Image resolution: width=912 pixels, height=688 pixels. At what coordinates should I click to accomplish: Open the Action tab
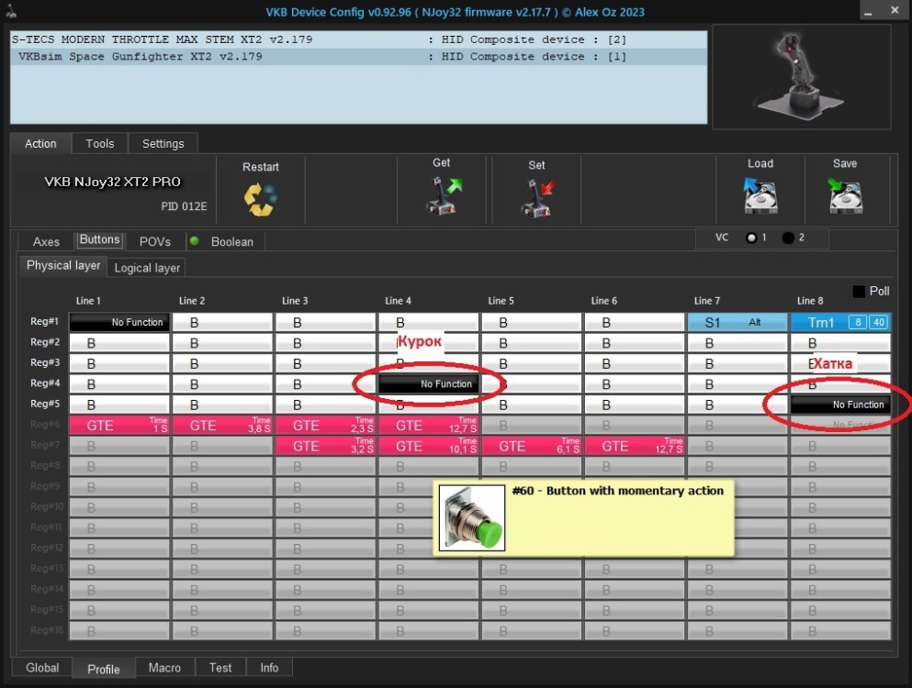(40, 143)
